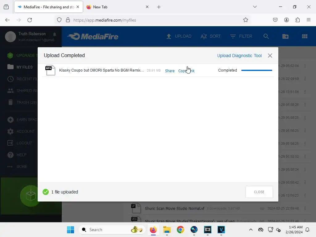Viewport: 316px width, 237px height.
Task: Open Firefox extensions icon
Action: coord(297,20)
